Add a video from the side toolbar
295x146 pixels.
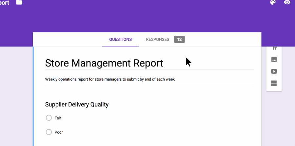[274, 71]
